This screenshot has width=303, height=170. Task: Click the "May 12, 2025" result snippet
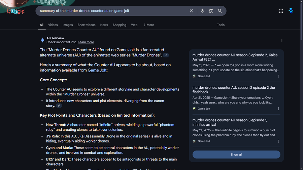[x=235, y=133]
